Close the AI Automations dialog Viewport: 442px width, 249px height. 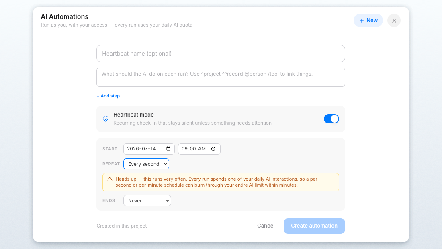click(x=394, y=21)
